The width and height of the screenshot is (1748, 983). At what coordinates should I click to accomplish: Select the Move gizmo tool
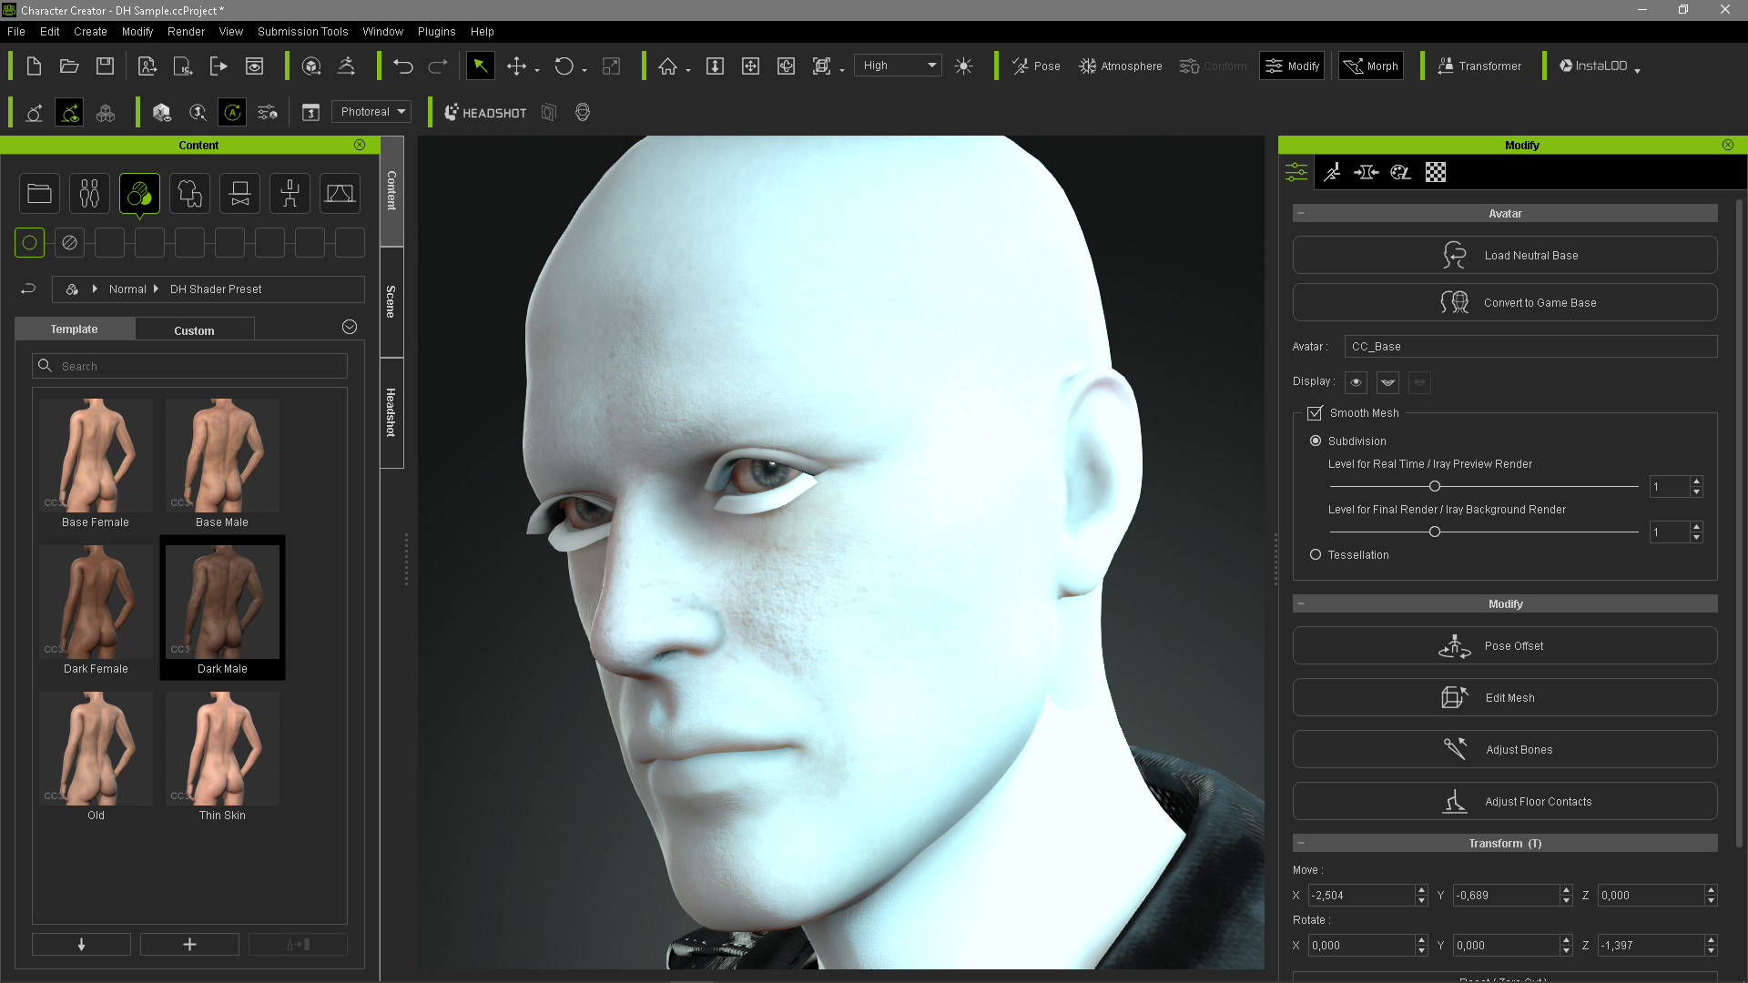(516, 66)
